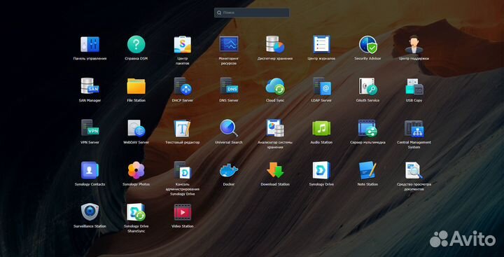Open Диспетчер хранения storage manager

(275, 44)
